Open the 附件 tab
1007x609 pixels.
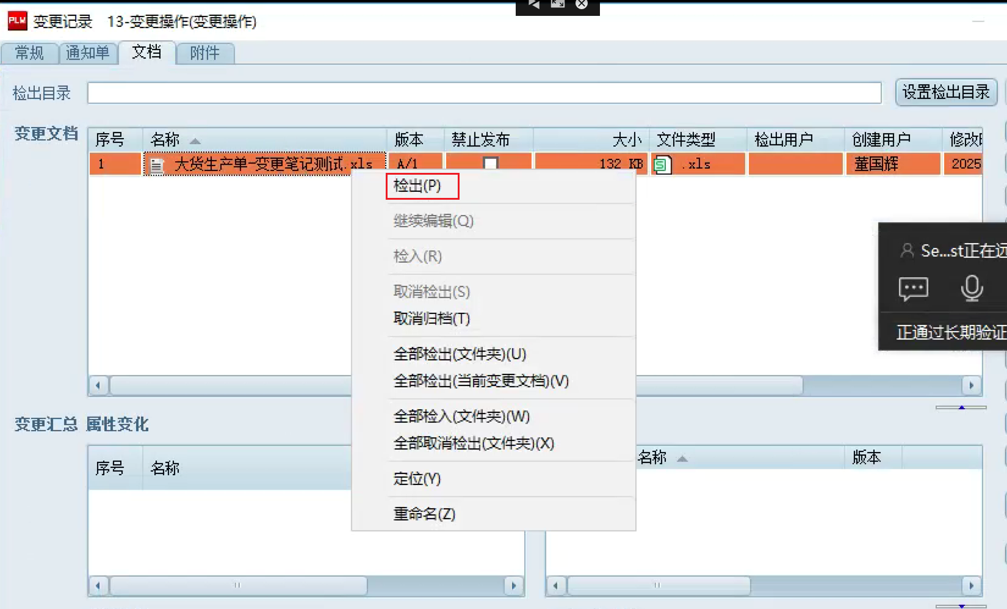coord(205,53)
